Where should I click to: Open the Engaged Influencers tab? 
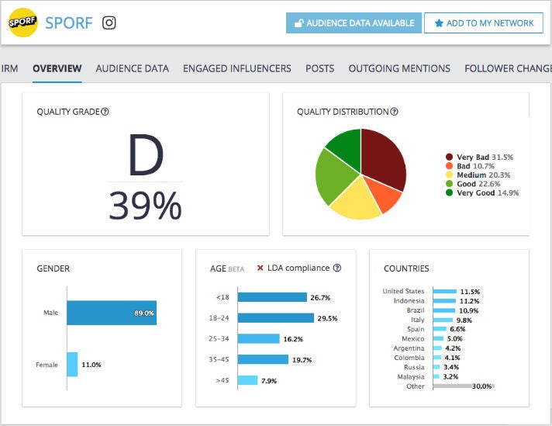point(236,68)
